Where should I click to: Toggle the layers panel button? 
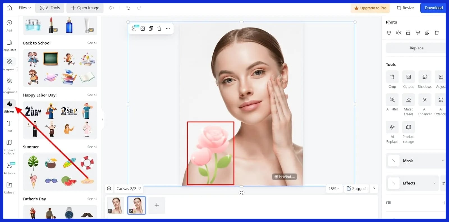109,189
